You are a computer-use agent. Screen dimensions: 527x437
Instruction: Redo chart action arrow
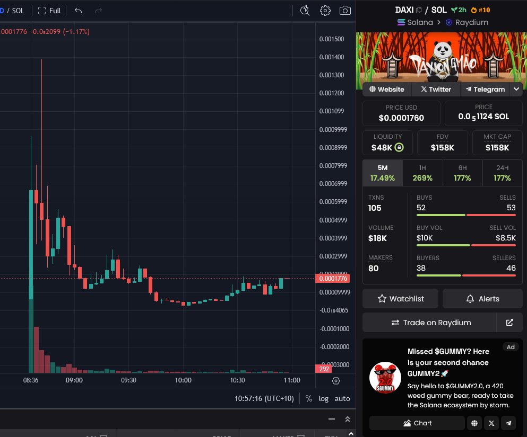(x=98, y=11)
